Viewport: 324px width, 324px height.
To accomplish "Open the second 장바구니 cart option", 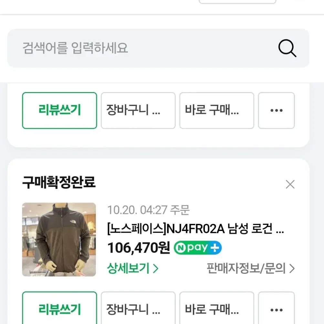I will click(x=138, y=310).
